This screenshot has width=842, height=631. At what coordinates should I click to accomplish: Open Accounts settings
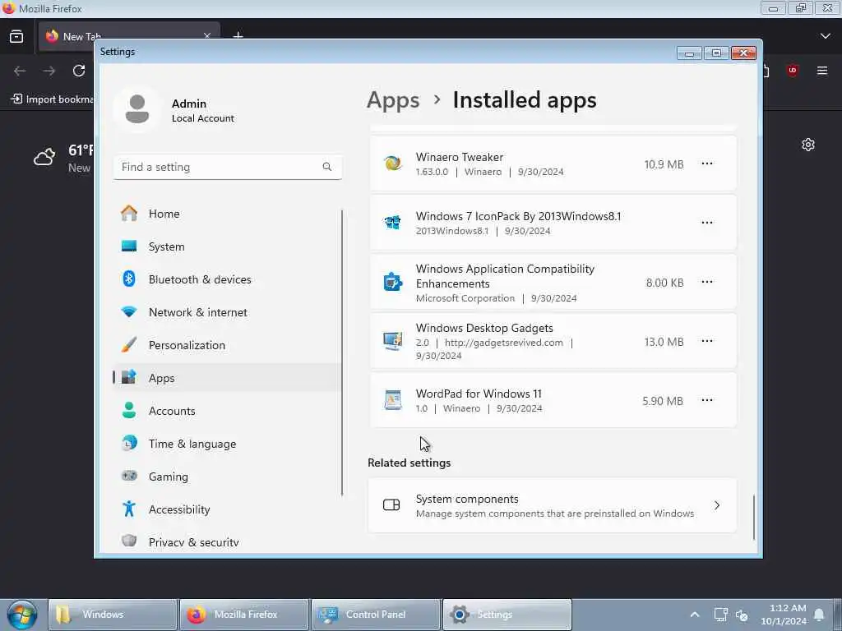[227, 411]
